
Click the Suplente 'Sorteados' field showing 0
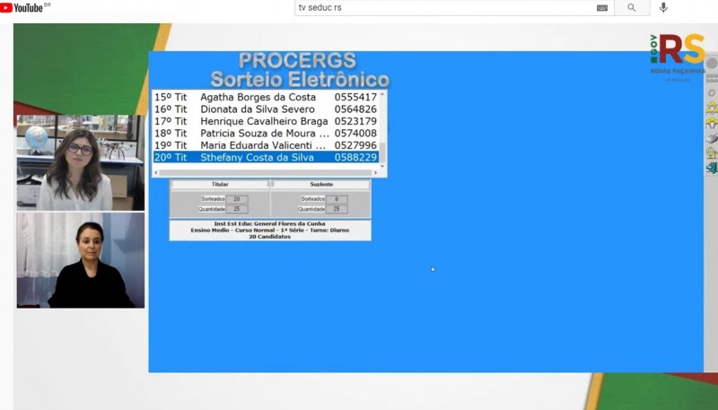(337, 199)
